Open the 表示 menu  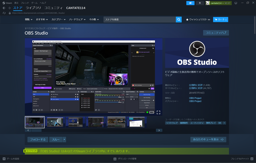(x=16, y=3)
